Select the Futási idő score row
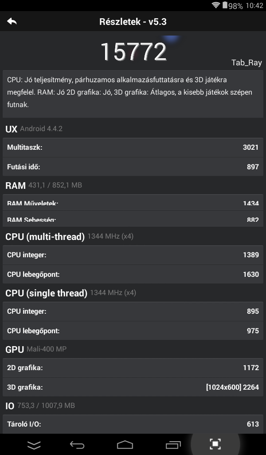 click(133, 167)
